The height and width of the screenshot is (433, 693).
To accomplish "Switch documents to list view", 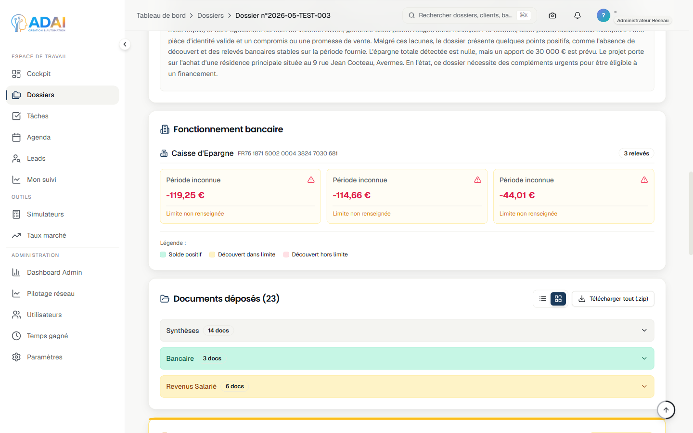I will (x=543, y=299).
